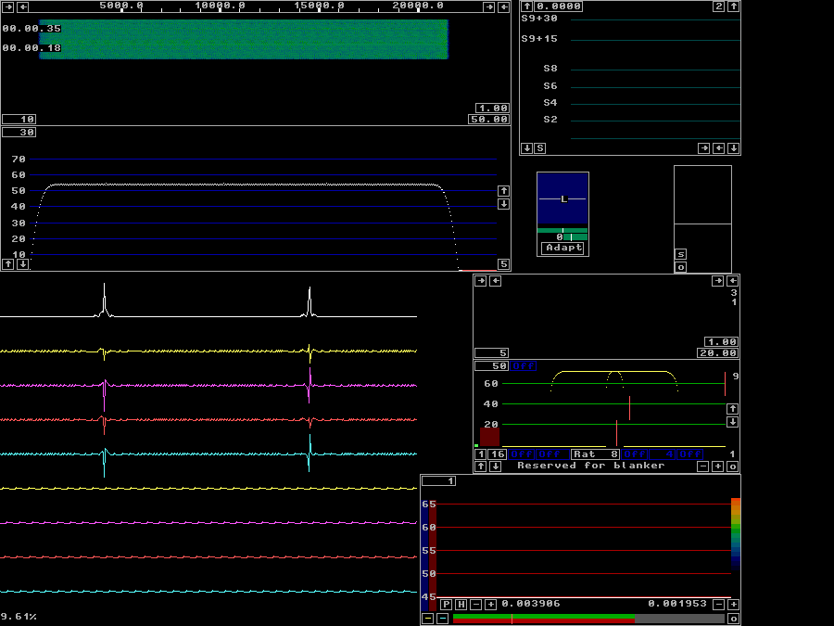Click the up arrow right of the wide spectrum
Image resolution: width=834 pixels, height=626 pixels.
click(504, 190)
